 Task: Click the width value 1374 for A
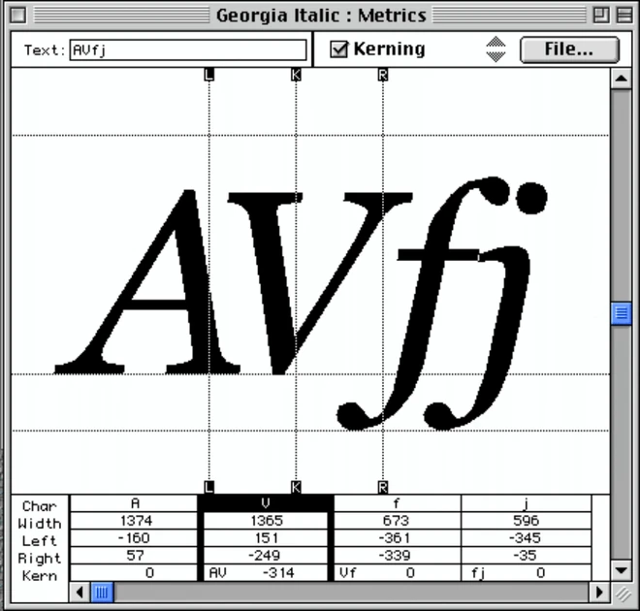coord(135,521)
